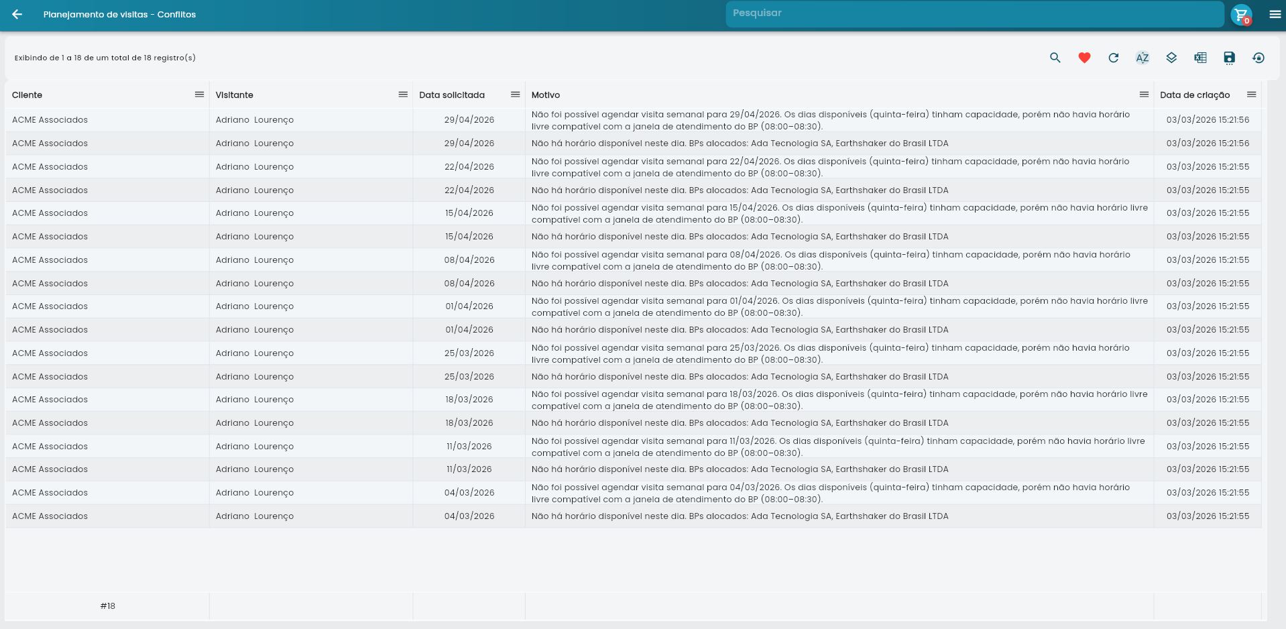Open the Visitante column menu

[x=403, y=95]
